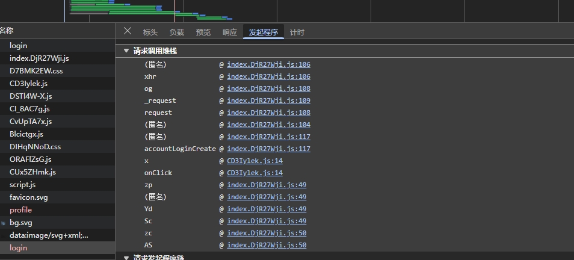
Task: Select the script.js request
Action: (x=58, y=185)
